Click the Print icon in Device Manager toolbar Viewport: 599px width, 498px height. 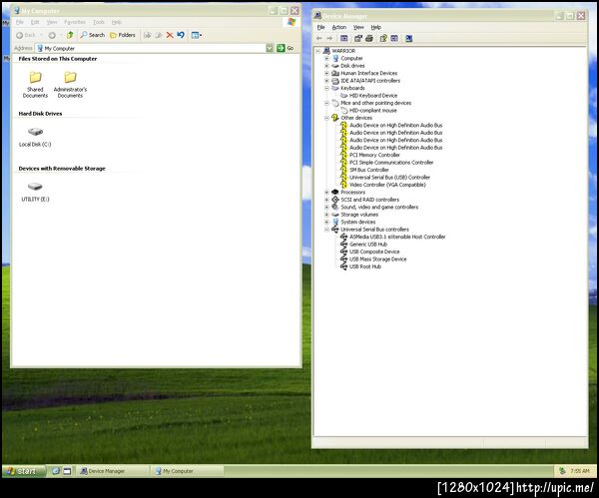tap(369, 38)
